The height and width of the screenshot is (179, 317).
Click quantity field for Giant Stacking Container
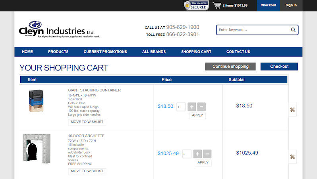[x=181, y=107]
